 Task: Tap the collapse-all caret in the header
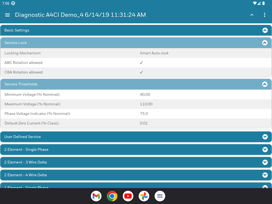click(x=252, y=15)
